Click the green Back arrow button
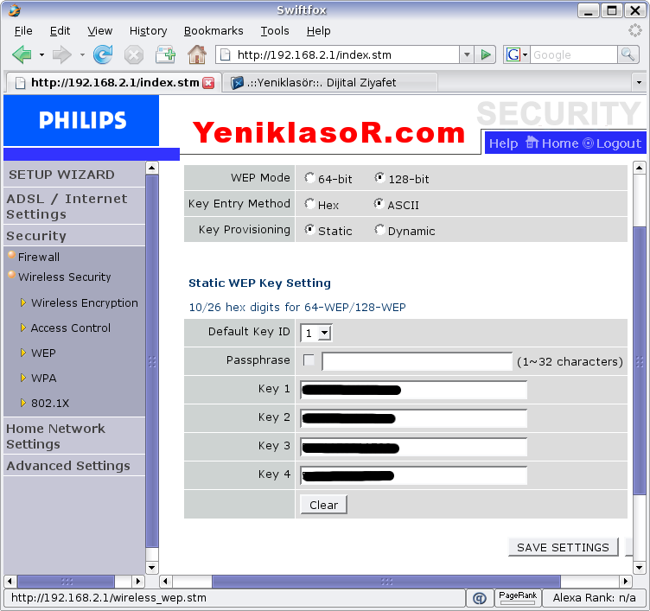 click(22, 54)
